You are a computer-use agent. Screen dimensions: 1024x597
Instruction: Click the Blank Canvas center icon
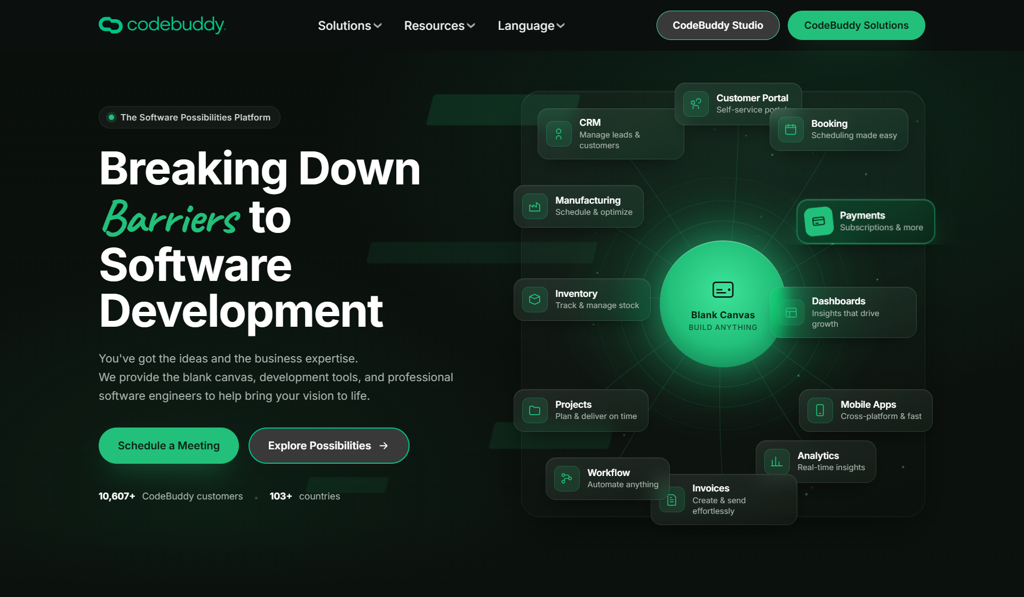point(723,290)
